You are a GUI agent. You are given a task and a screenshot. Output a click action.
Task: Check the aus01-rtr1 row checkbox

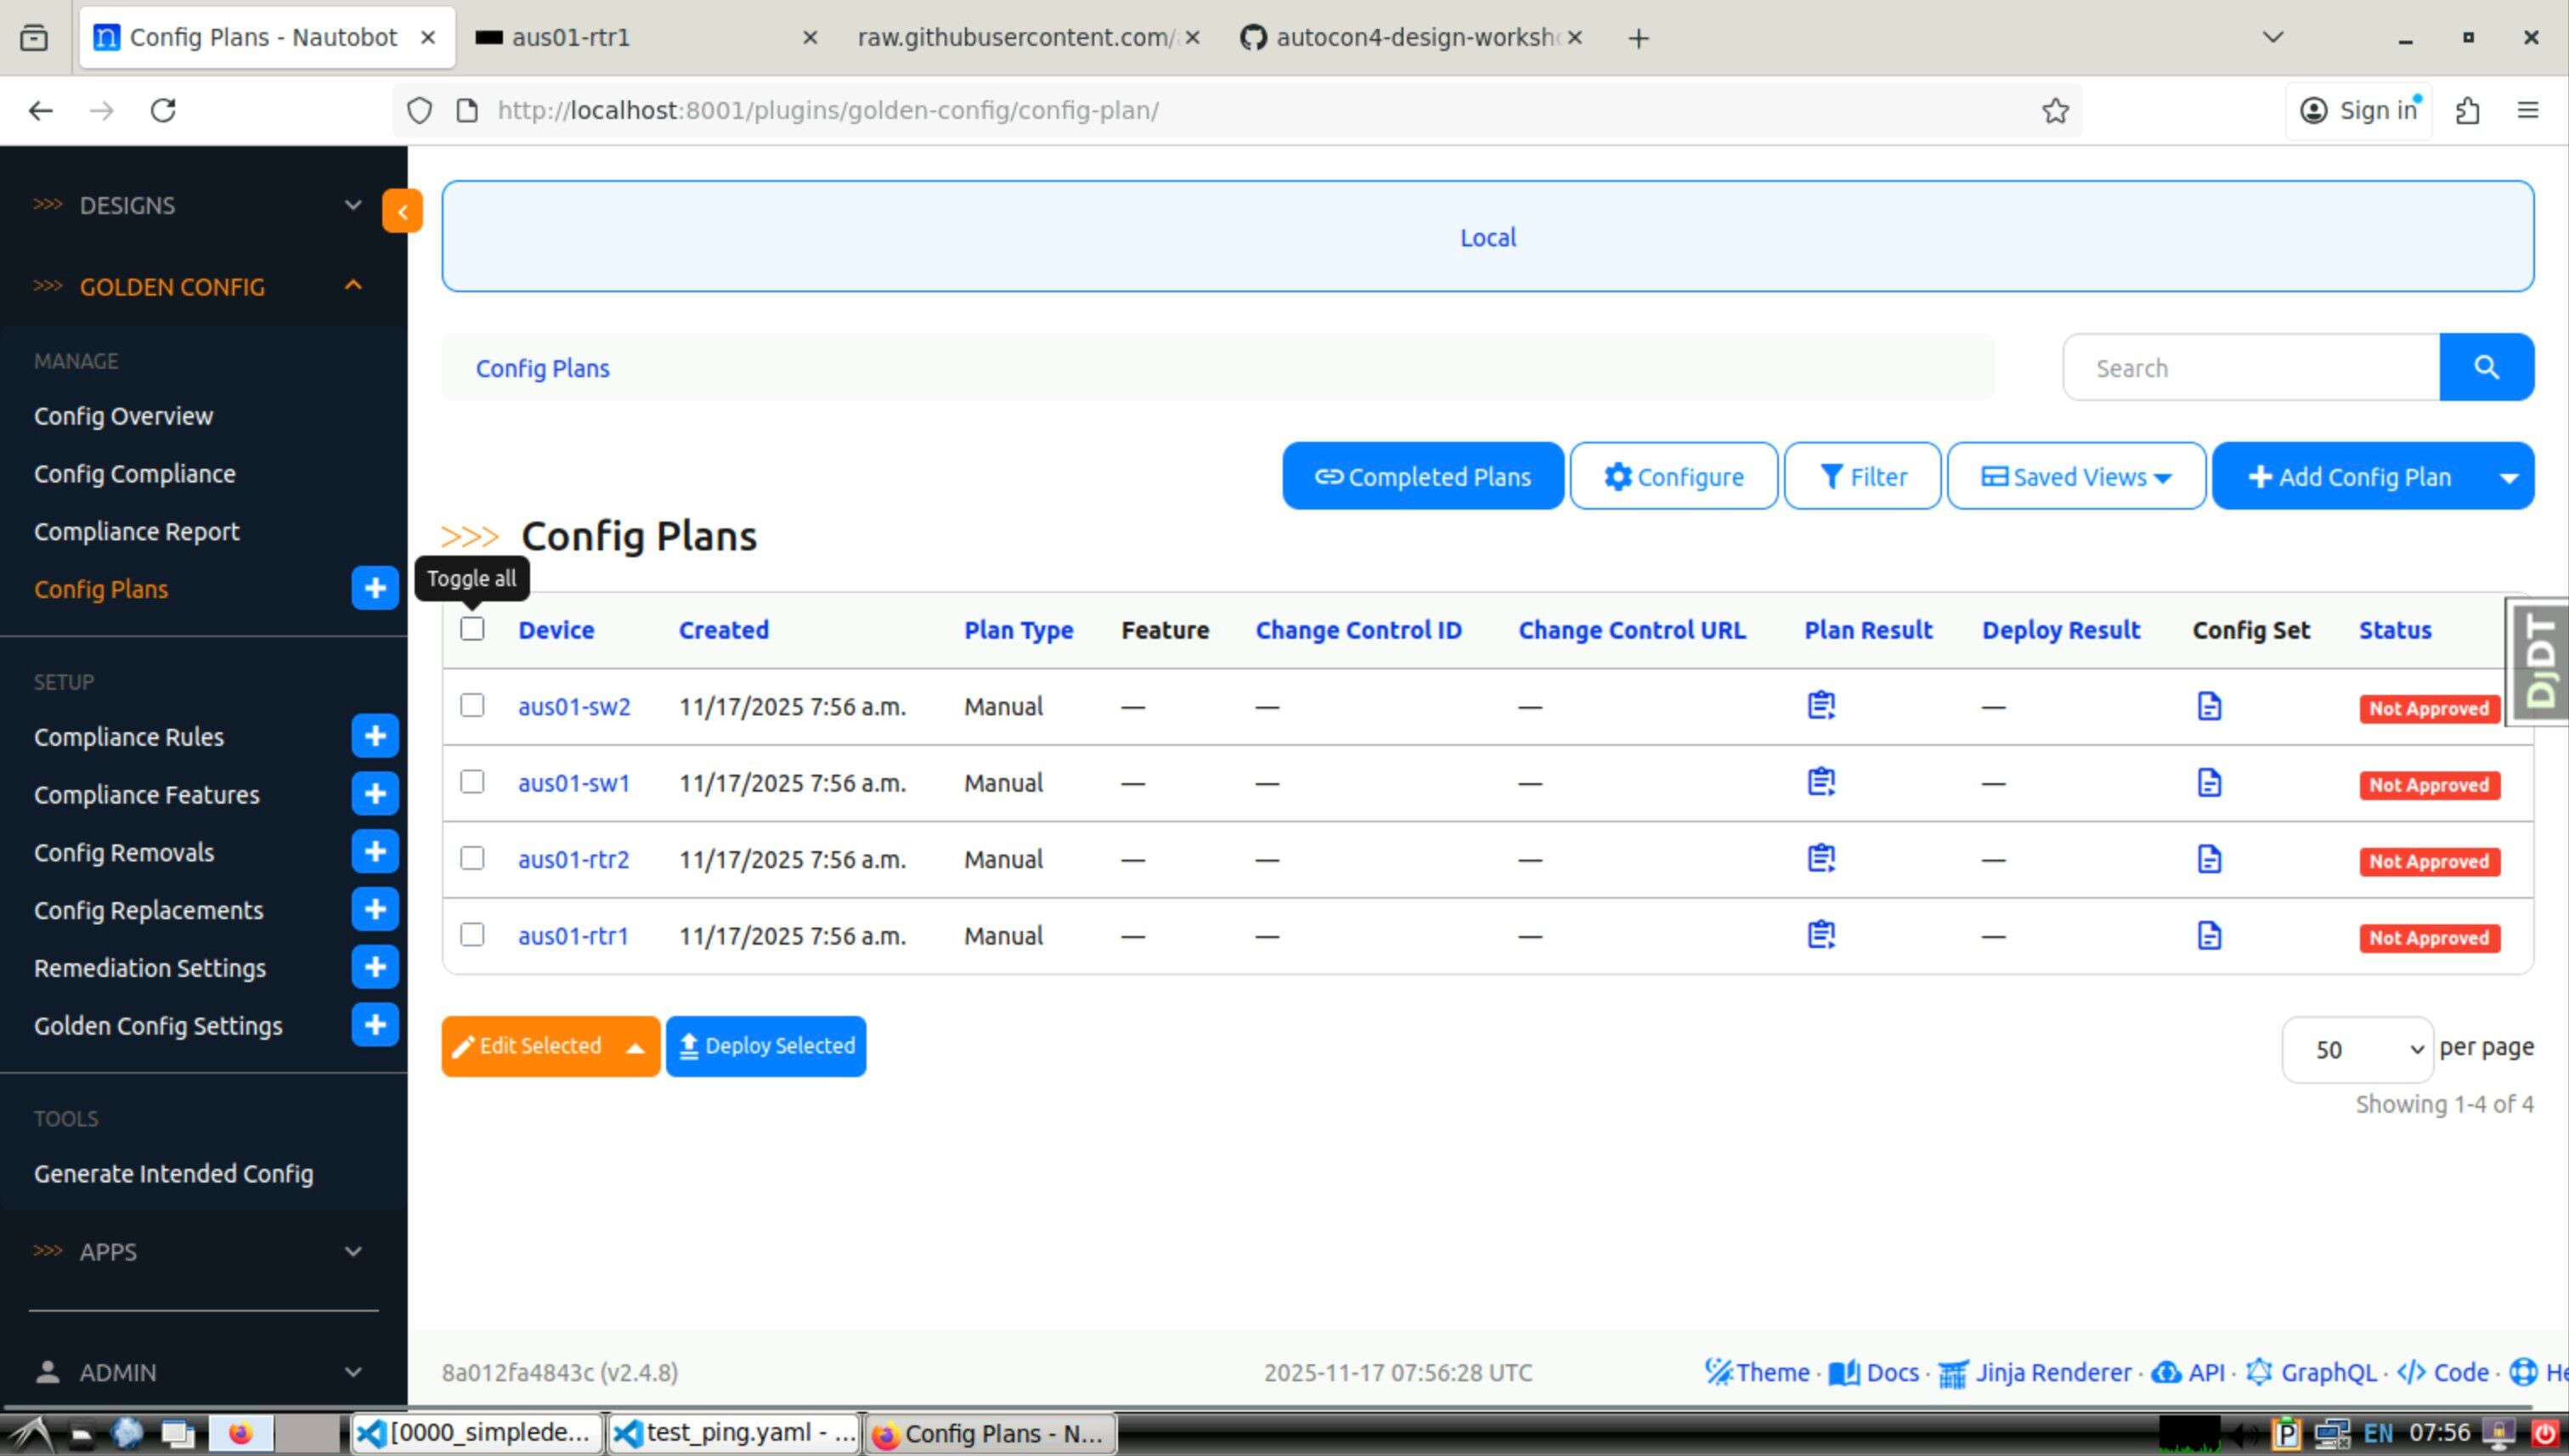pos(472,935)
